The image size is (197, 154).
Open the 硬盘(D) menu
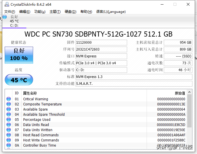(x=70, y=12)
